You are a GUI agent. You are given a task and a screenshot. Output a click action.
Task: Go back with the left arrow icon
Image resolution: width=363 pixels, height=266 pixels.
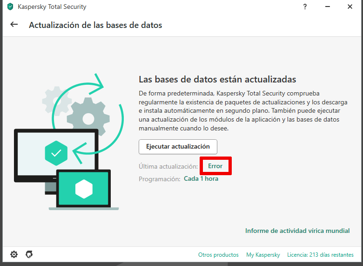click(x=14, y=24)
